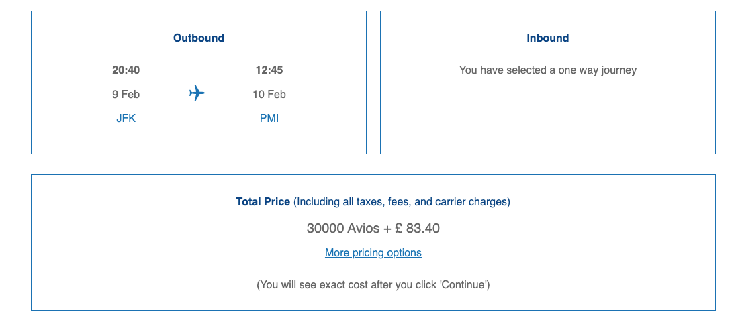Open the PMI airport link

(269, 119)
